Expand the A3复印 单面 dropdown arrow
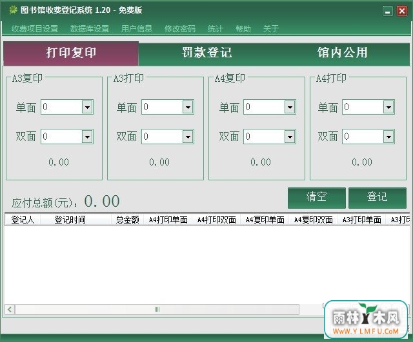This screenshot has height=342, width=413. [88, 107]
